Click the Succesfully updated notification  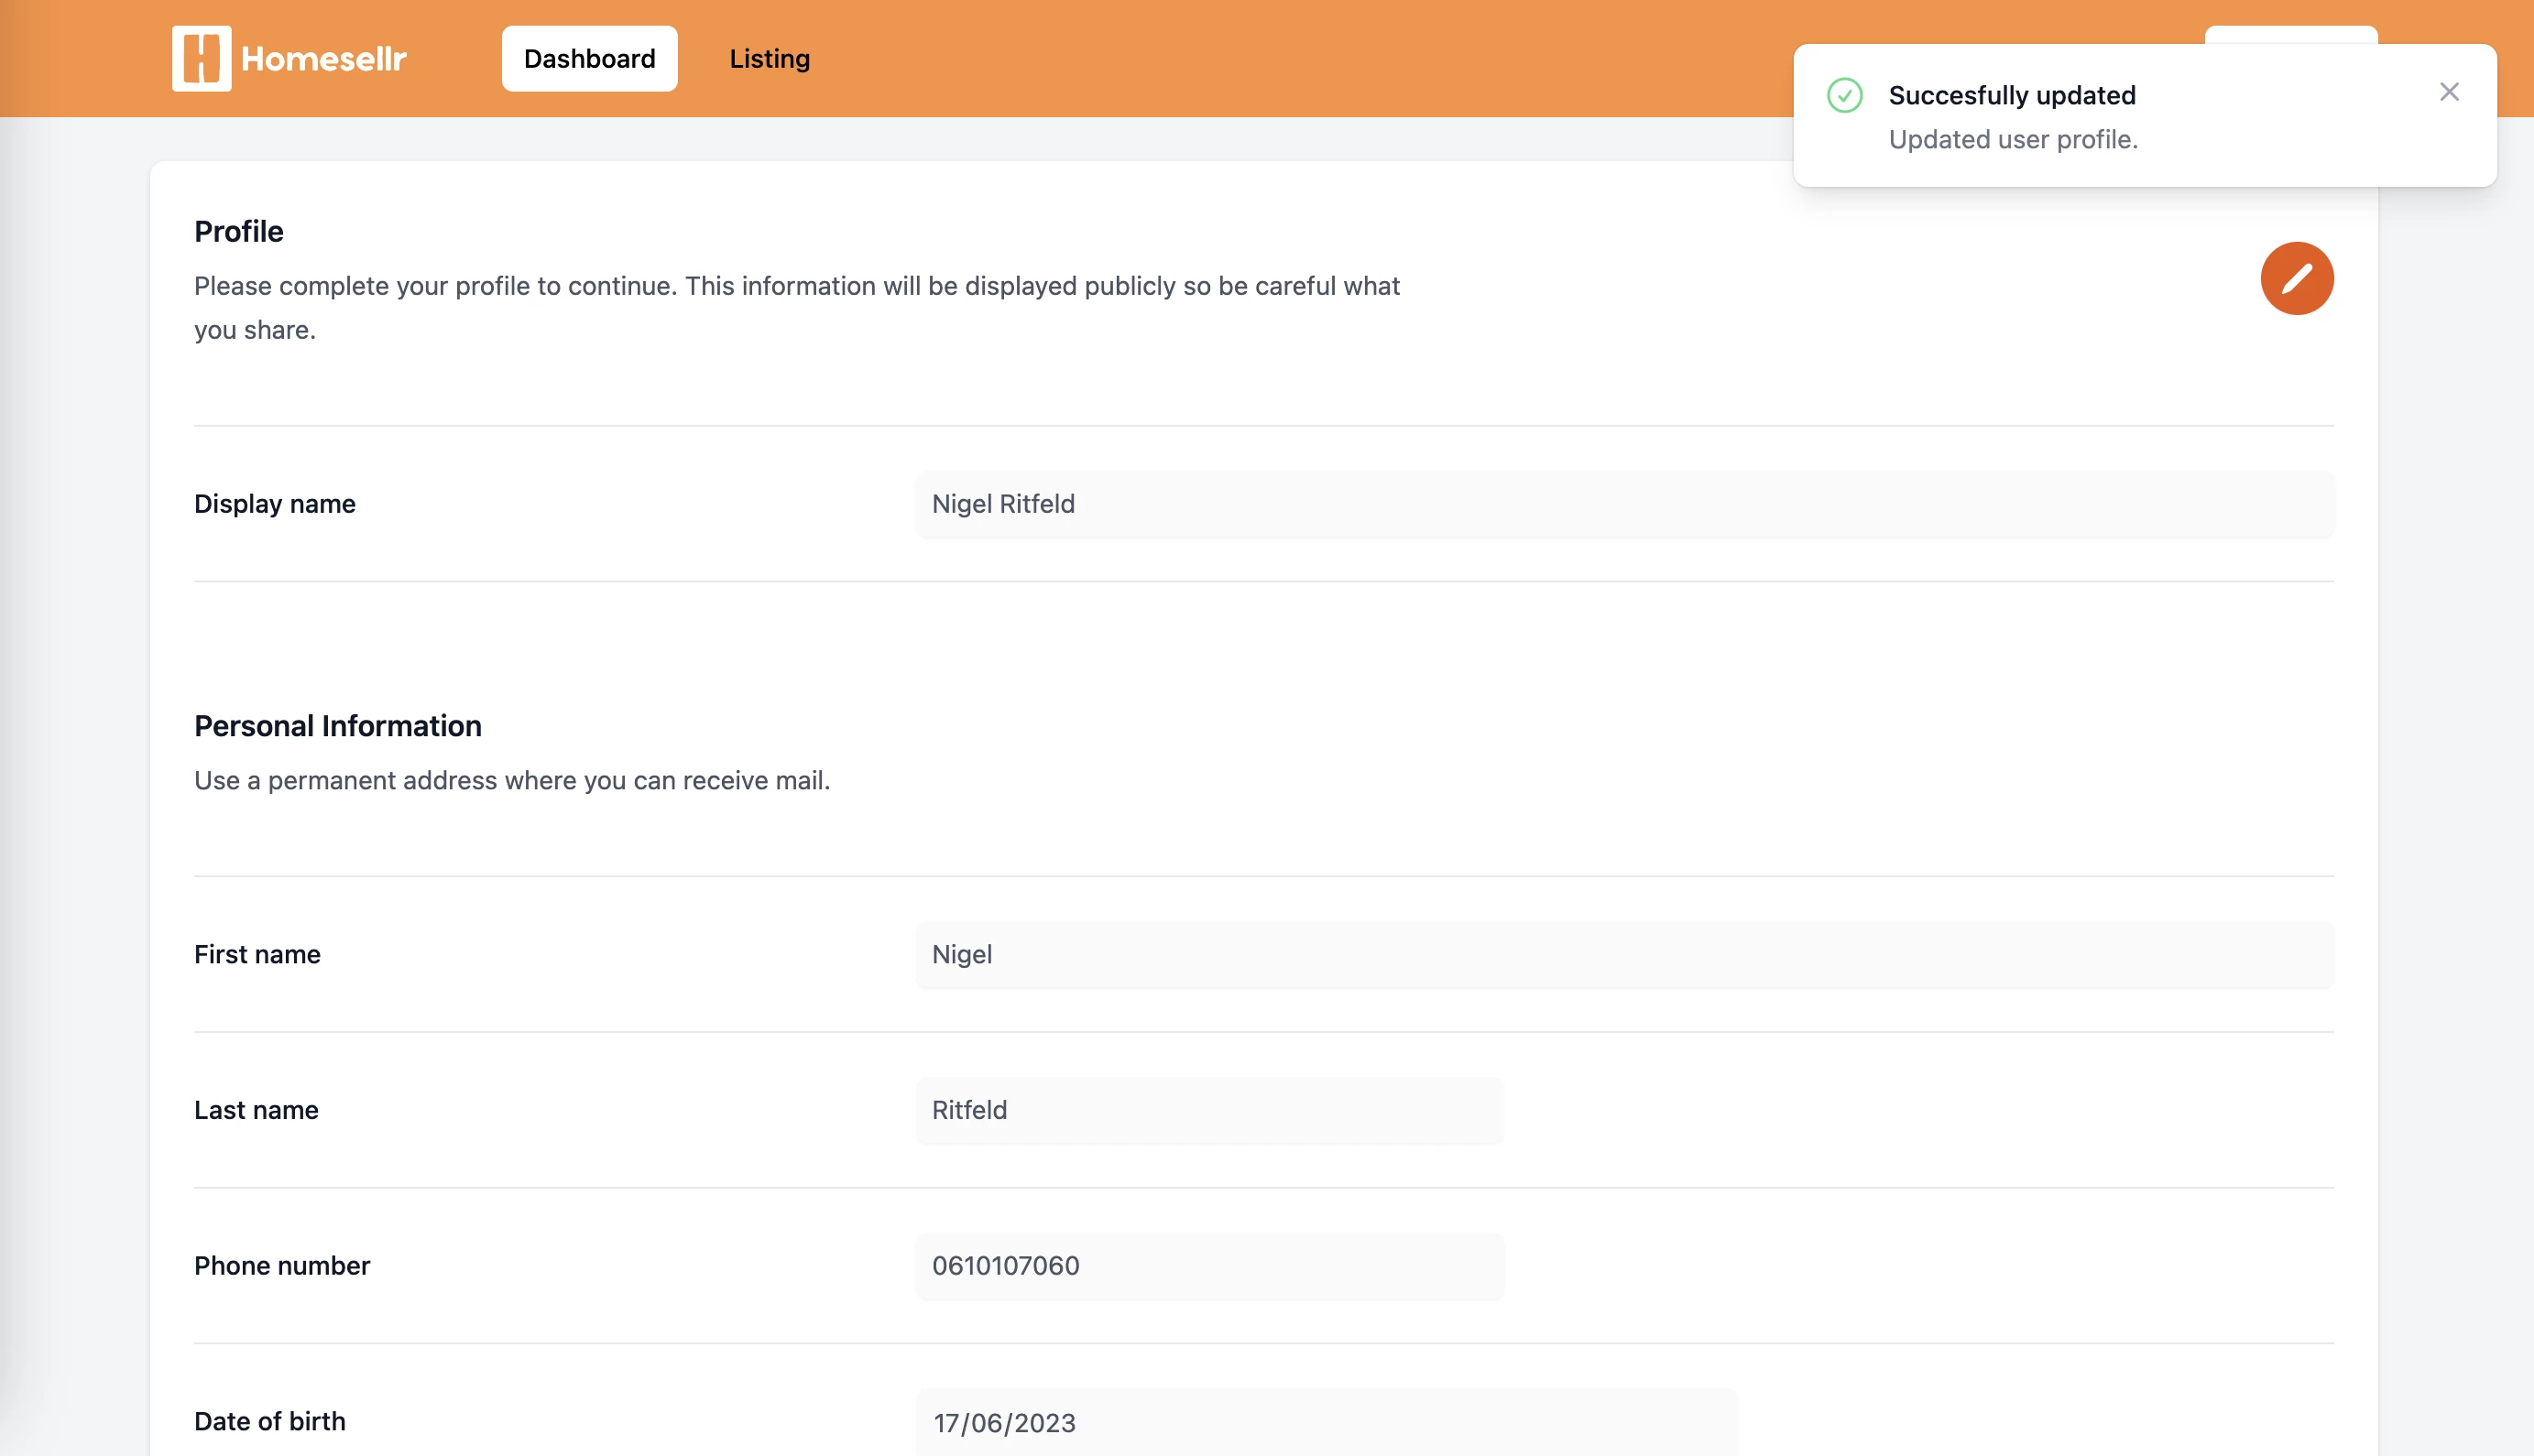(x=2012, y=95)
